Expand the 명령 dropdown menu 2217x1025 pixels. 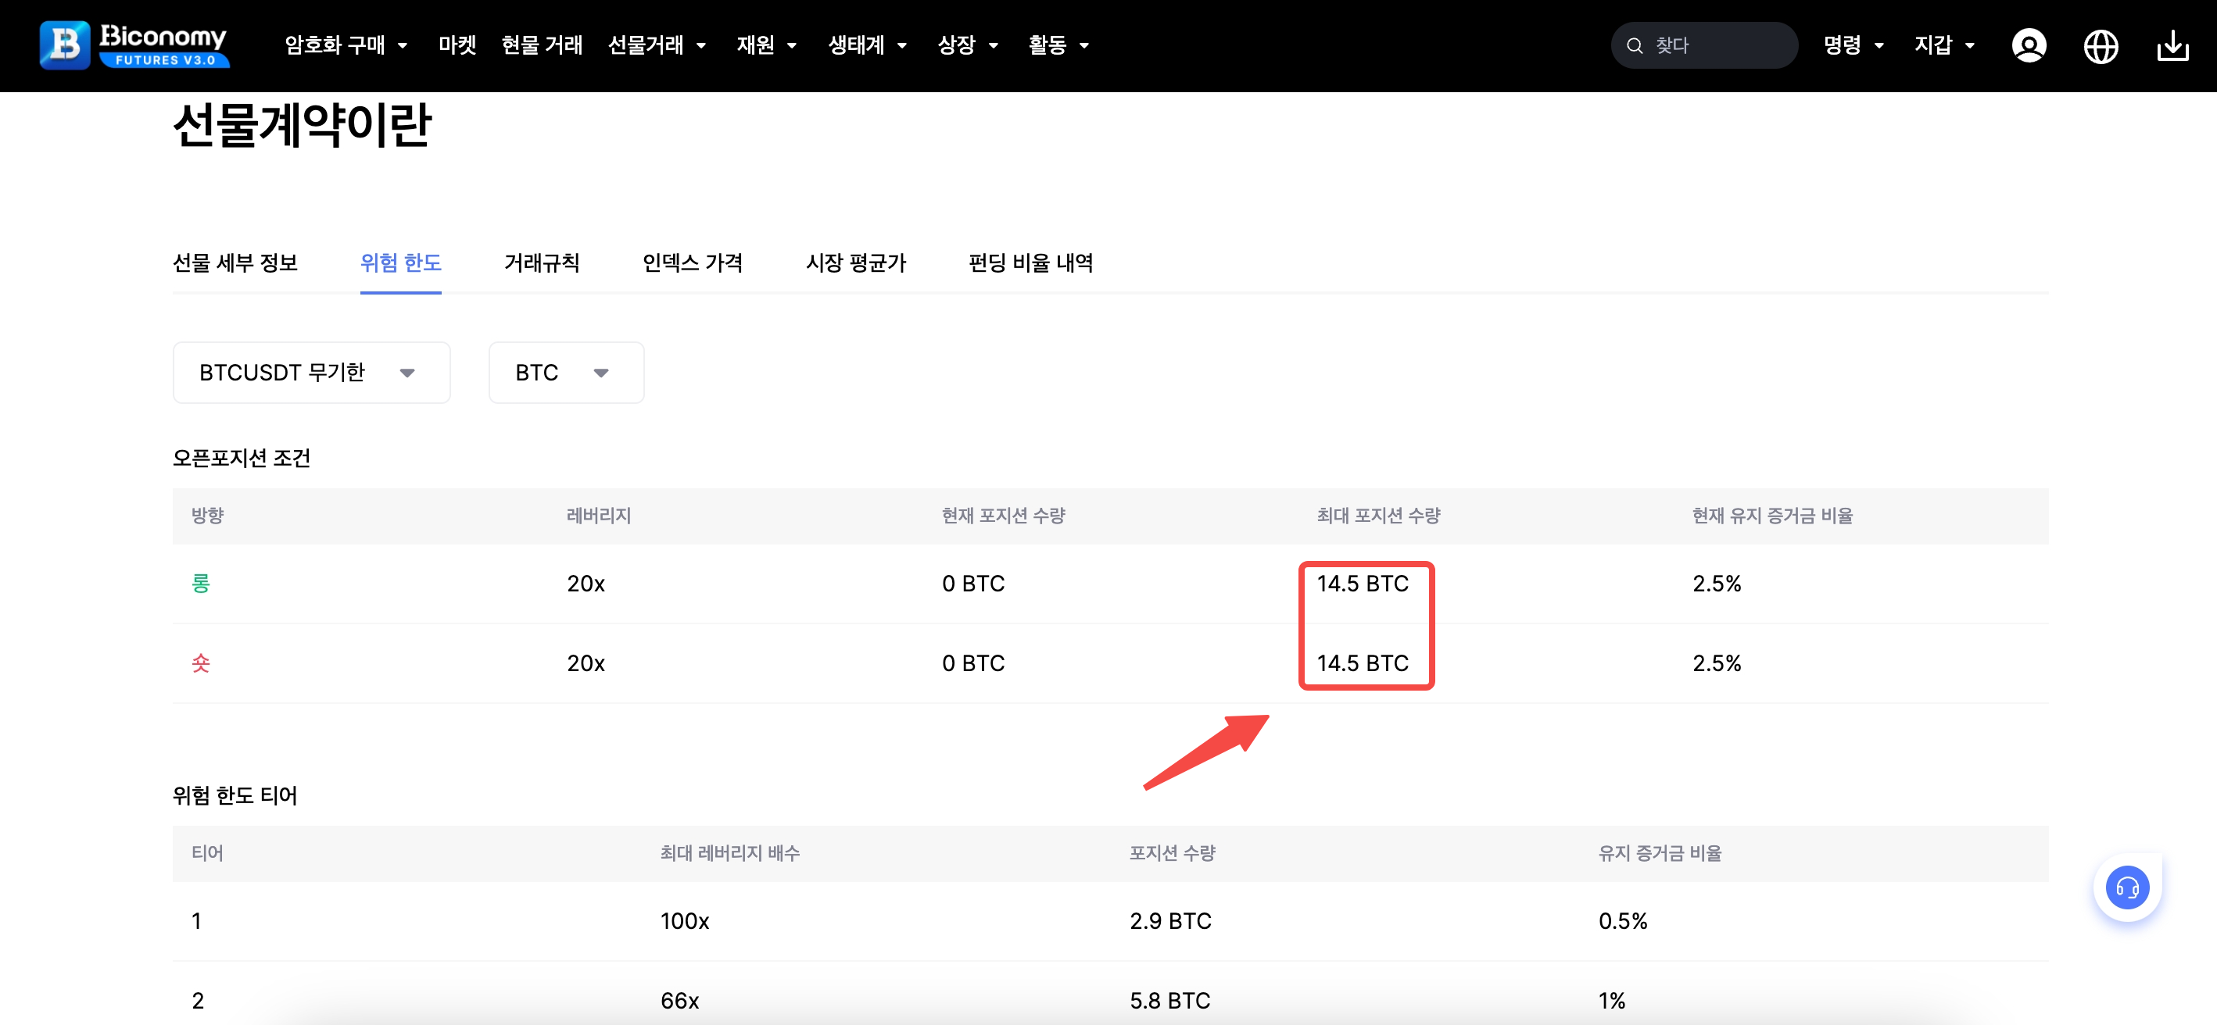point(1853,45)
